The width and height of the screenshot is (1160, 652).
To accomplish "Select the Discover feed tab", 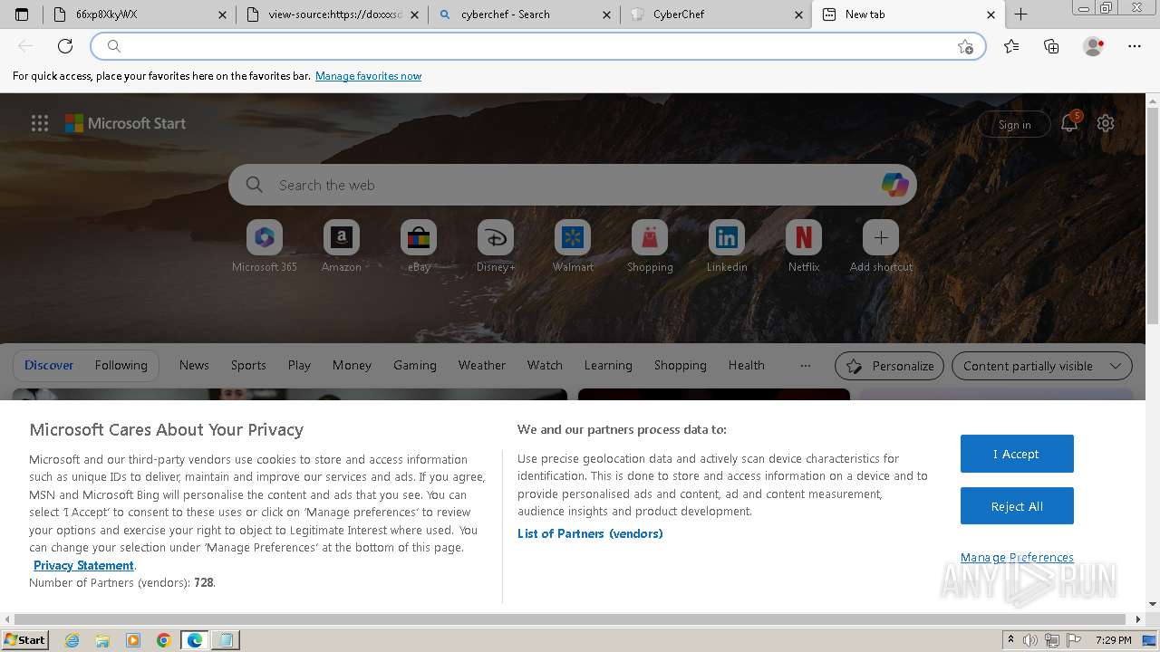I will [49, 365].
